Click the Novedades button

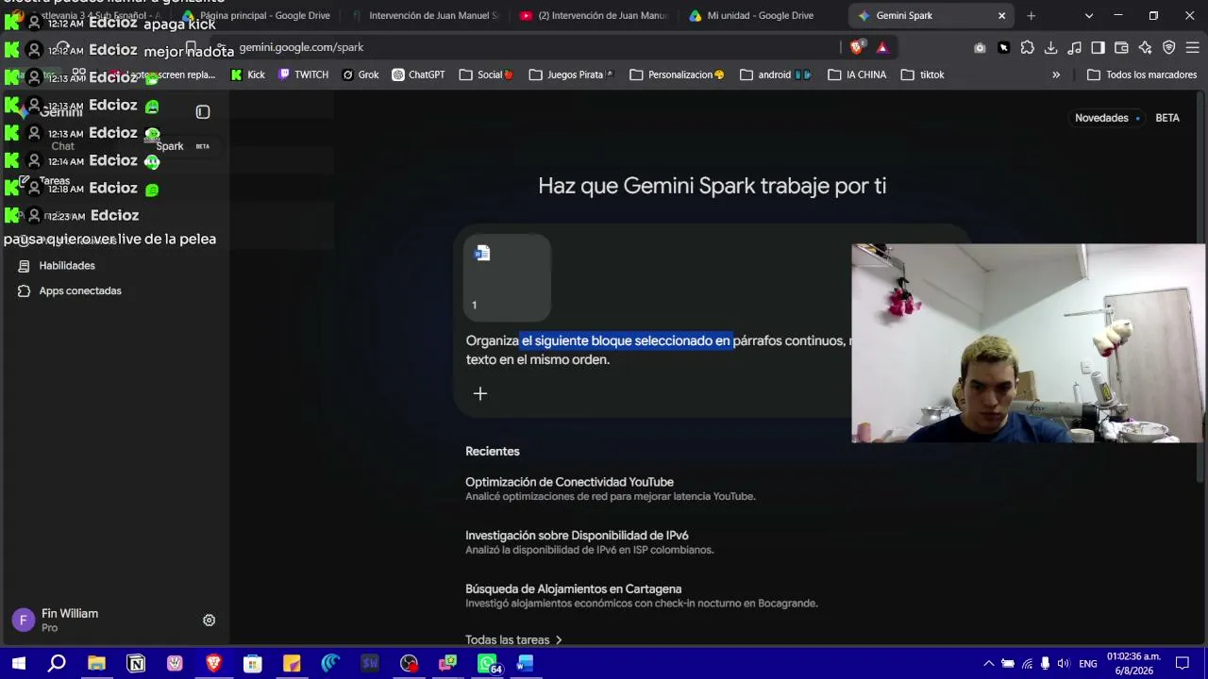1108,118
